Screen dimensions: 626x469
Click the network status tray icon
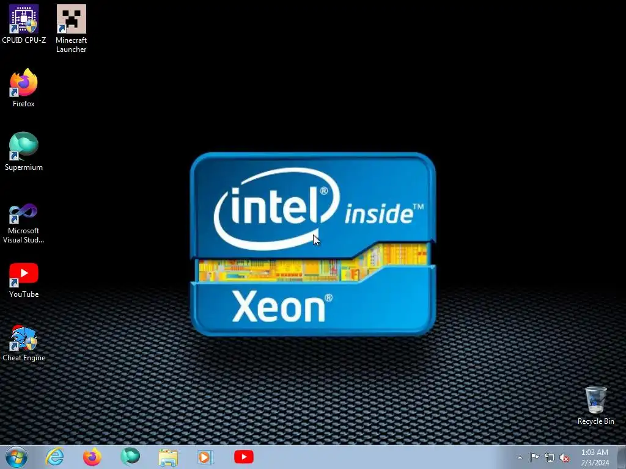click(x=550, y=457)
